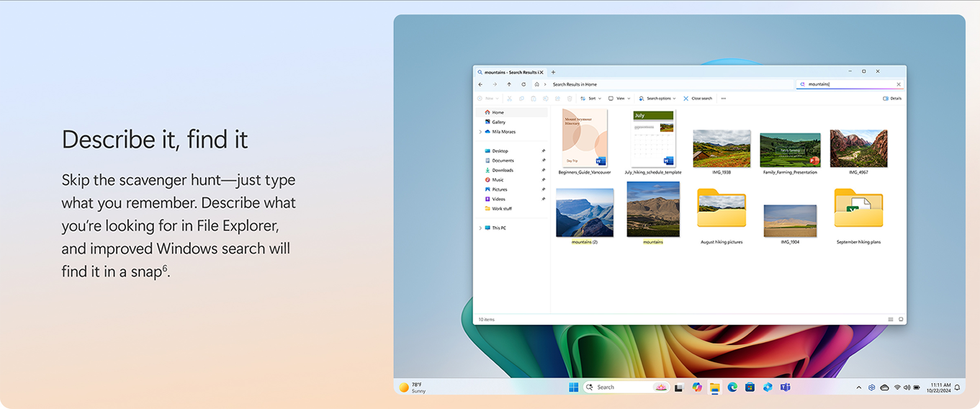Image resolution: width=980 pixels, height=409 pixels.
Task: Open the Sort dropdown
Action: tap(590, 99)
